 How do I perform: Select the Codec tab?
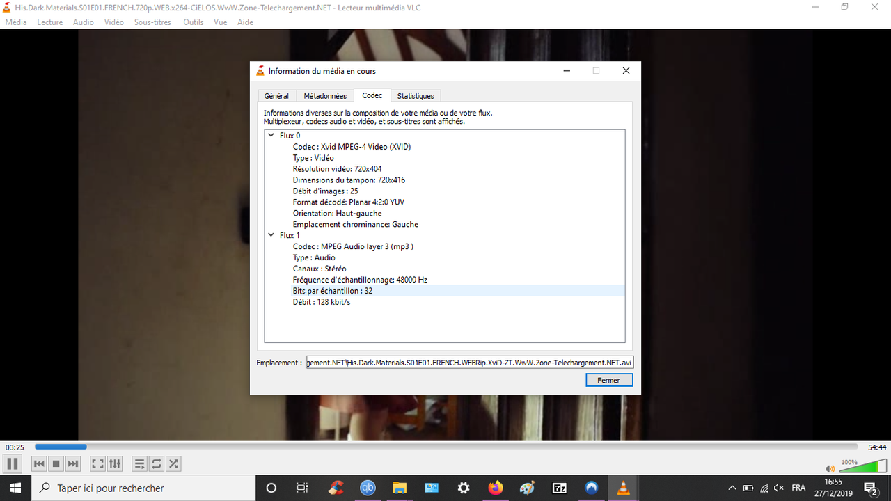click(x=372, y=95)
